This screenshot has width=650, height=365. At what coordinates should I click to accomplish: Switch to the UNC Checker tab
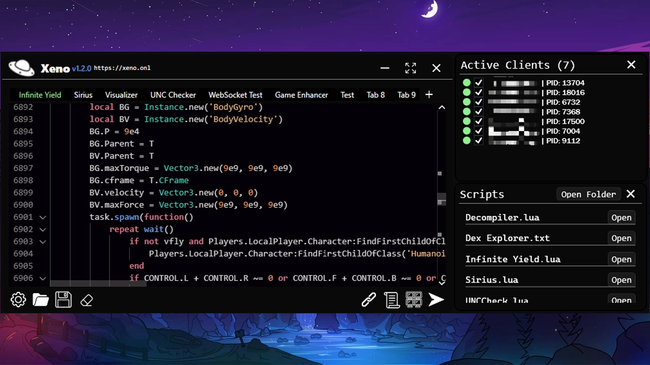pyautogui.click(x=173, y=95)
